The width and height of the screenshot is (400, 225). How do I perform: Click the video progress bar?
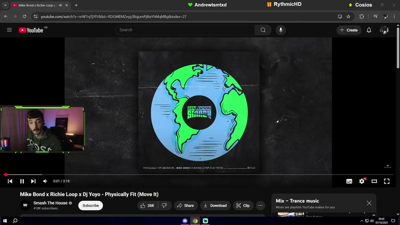199,175
